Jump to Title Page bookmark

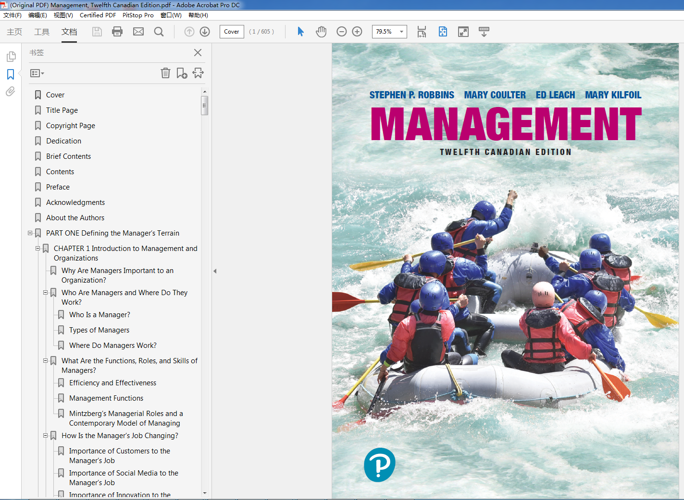pyautogui.click(x=62, y=110)
